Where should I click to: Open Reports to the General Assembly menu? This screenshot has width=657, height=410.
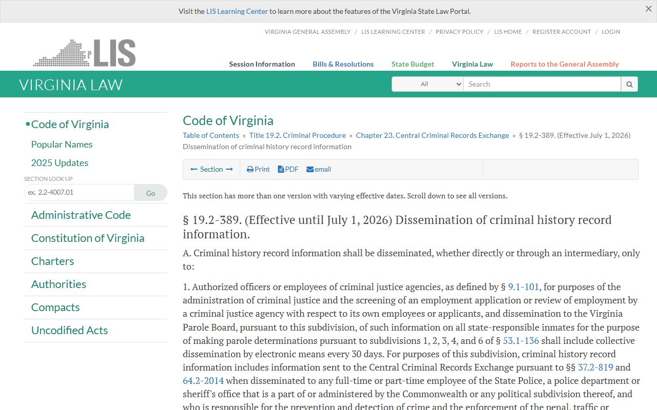coord(565,64)
